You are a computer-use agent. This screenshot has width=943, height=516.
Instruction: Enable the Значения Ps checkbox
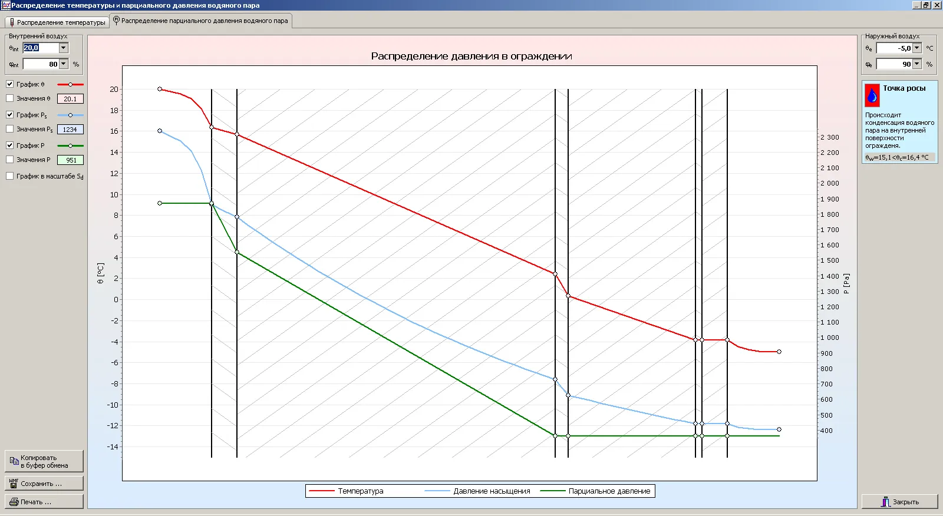click(10, 129)
